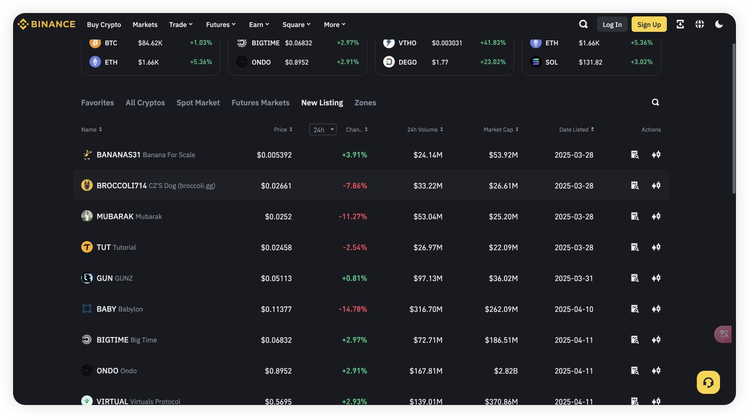Screen dimensions: 749x418
Task: Switch to the Zones tab
Action: (365, 103)
